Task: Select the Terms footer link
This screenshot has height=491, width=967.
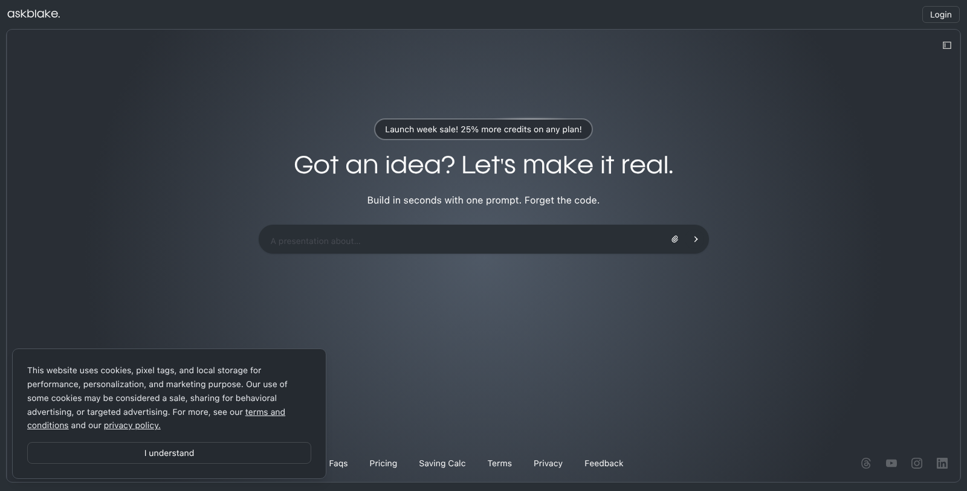Action: click(499, 463)
